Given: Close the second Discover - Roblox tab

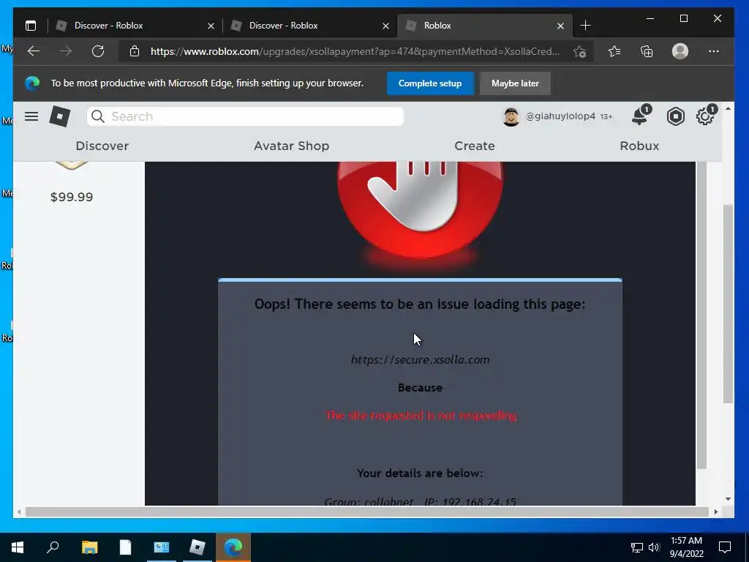Looking at the screenshot, I should [385, 26].
